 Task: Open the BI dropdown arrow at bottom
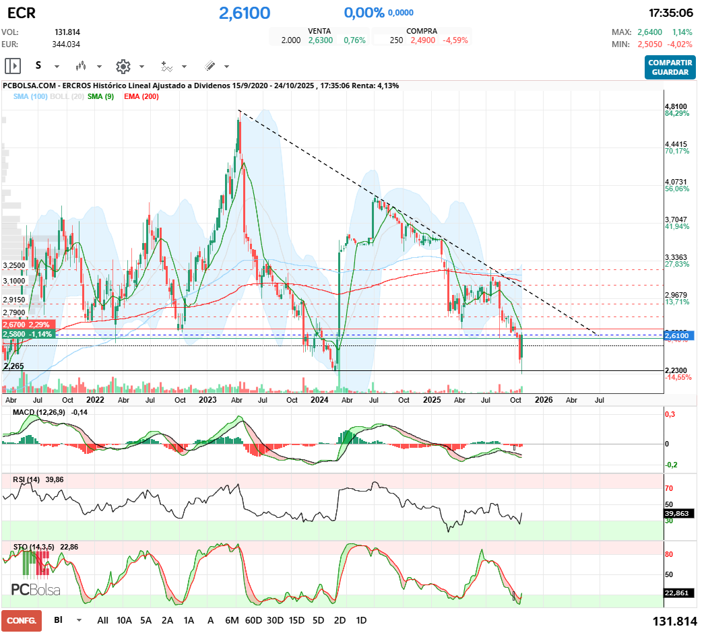(x=79, y=620)
